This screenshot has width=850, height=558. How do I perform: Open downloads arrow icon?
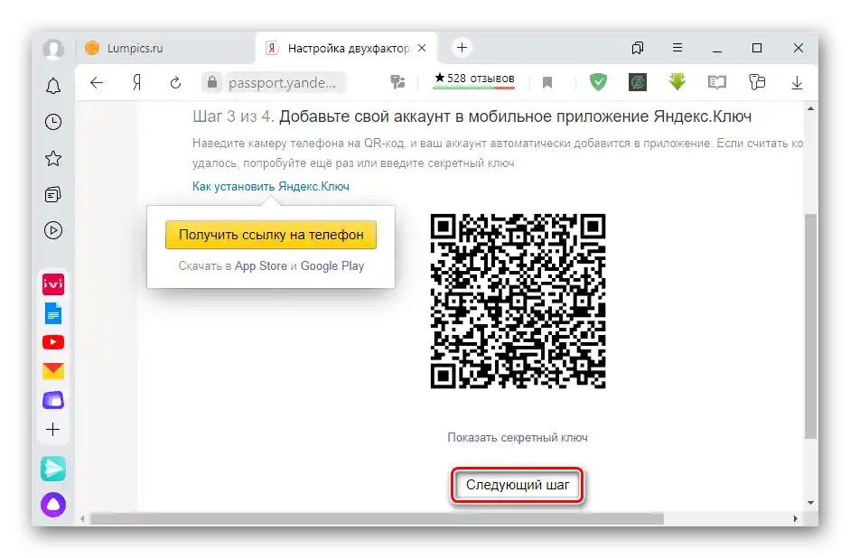point(797,82)
